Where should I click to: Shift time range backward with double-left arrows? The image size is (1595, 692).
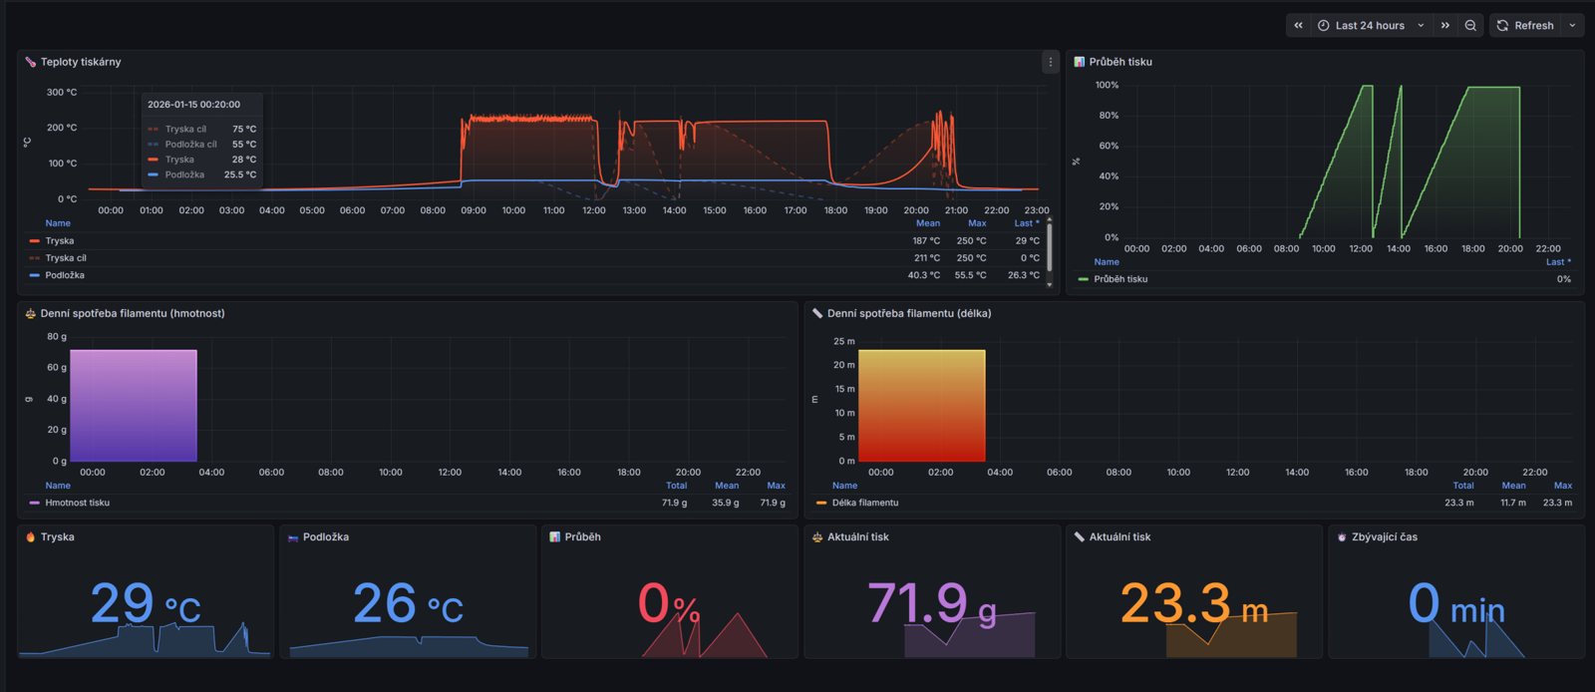[1298, 26]
